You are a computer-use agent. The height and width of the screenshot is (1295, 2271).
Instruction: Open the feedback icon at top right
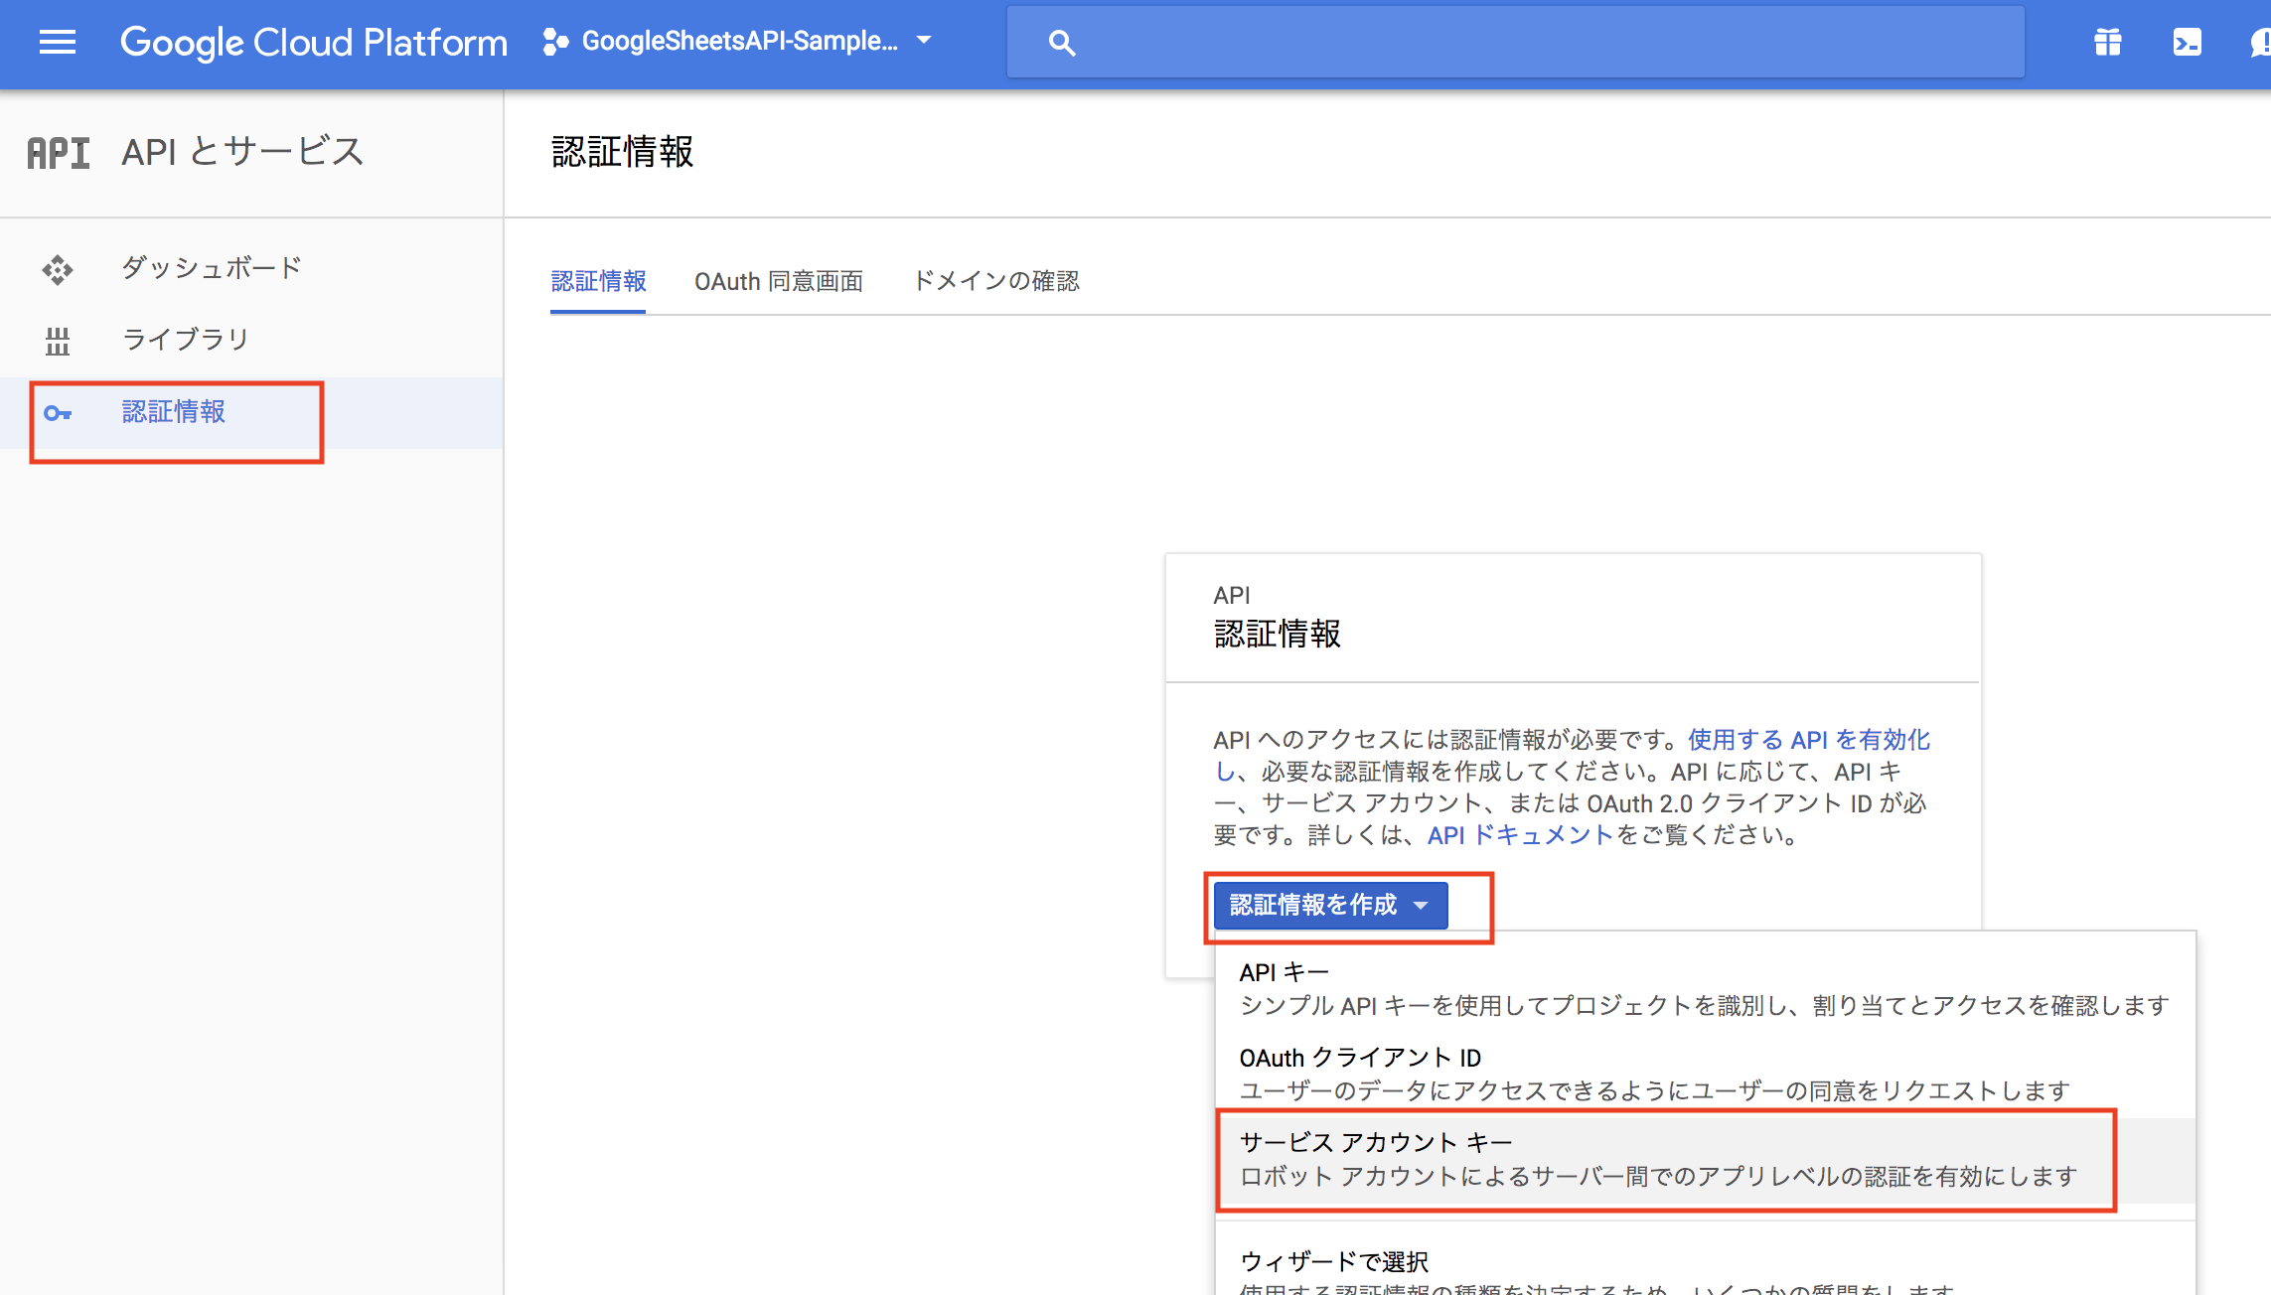[2259, 42]
